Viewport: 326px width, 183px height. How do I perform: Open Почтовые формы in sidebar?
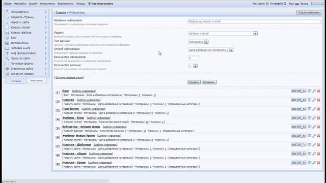point(22,64)
